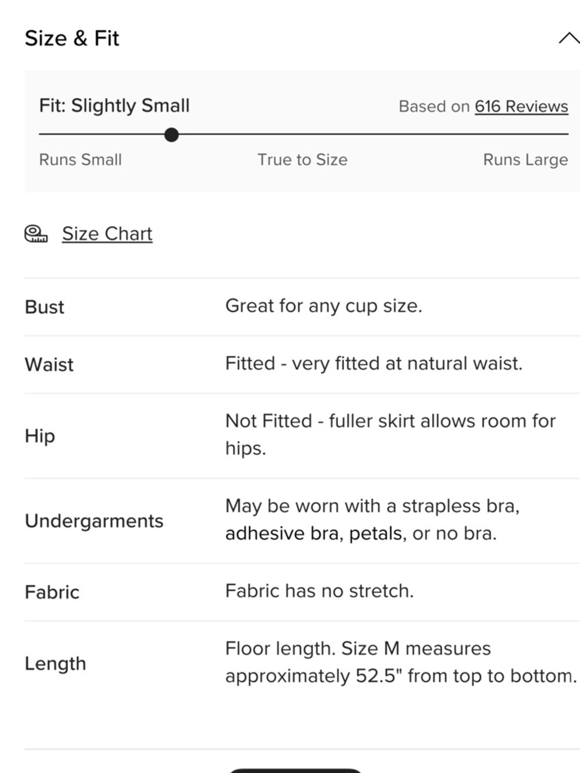The image size is (580, 773).
Task: Select the Hip row label
Action: [x=40, y=436]
